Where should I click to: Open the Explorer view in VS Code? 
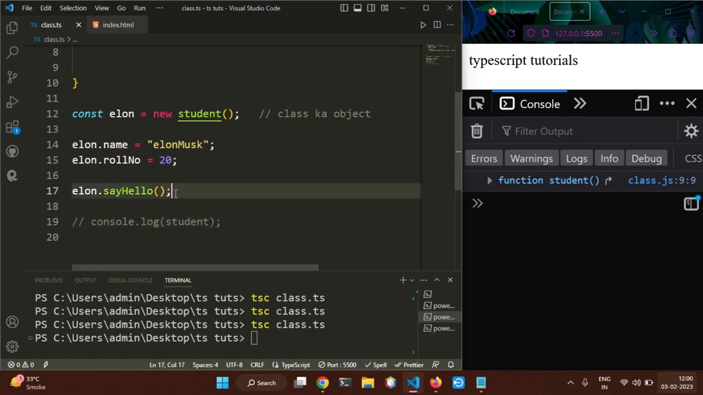click(12, 28)
